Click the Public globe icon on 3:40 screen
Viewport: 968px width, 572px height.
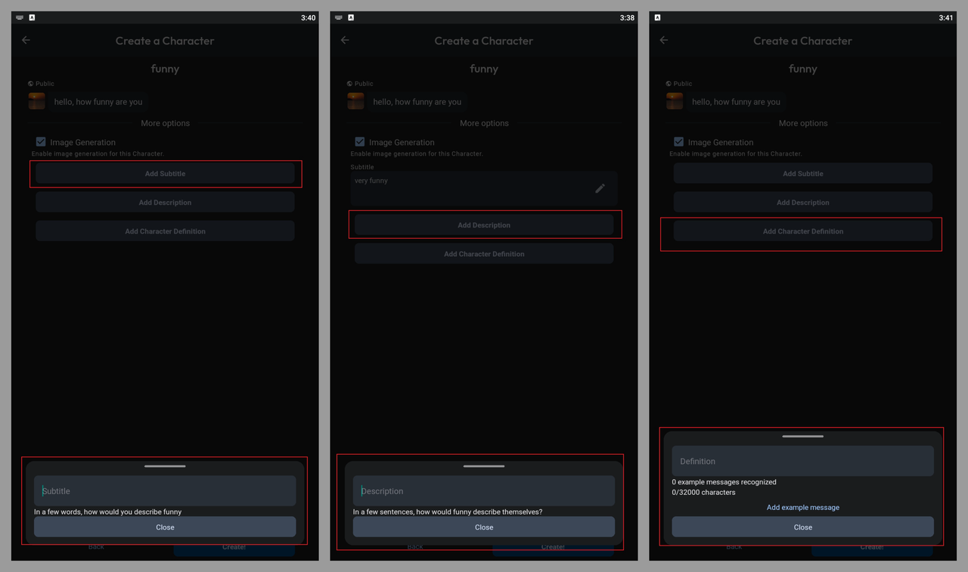[x=31, y=84]
